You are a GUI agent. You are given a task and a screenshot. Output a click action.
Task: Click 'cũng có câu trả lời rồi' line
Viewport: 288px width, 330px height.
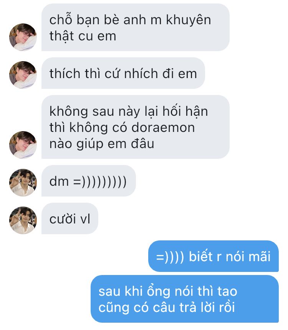coord(167,307)
